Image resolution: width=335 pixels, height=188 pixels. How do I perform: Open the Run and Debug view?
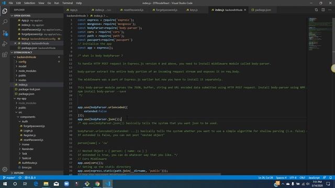point(5,44)
